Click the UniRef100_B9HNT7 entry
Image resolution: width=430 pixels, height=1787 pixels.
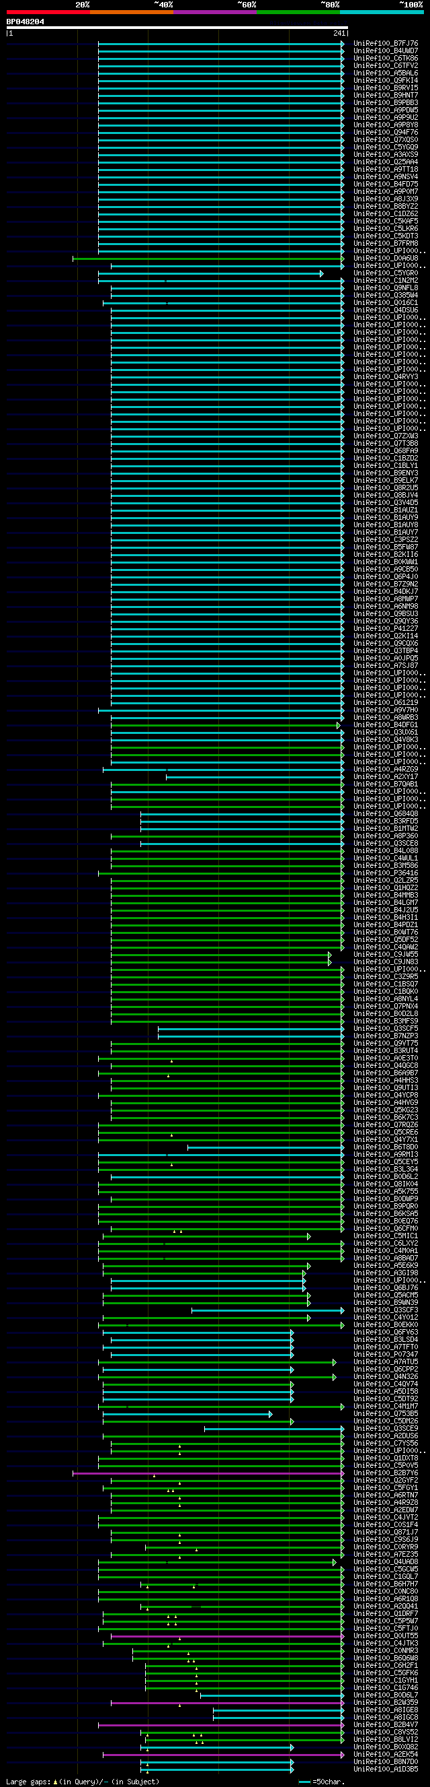point(386,95)
